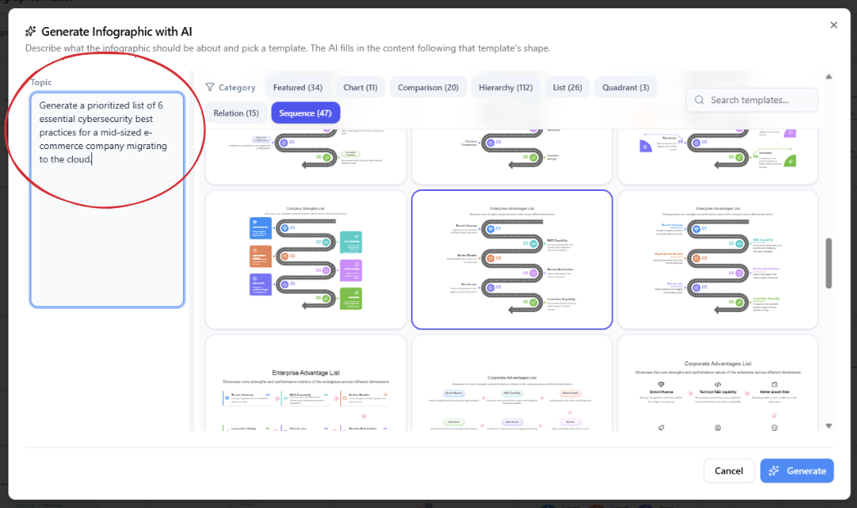Select the Featured (34) category
857x508 pixels.
(298, 88)
